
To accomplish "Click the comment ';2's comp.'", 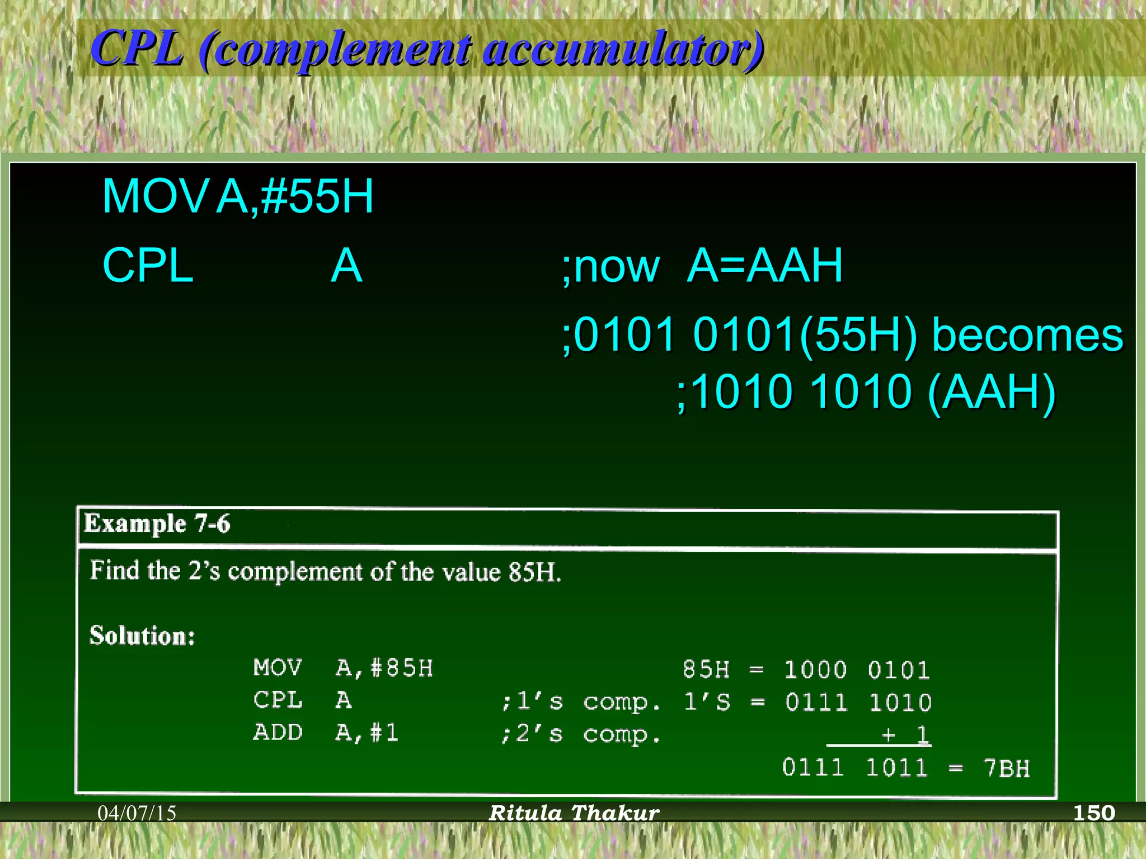I will pyautogui.click(x=581, y=734).
